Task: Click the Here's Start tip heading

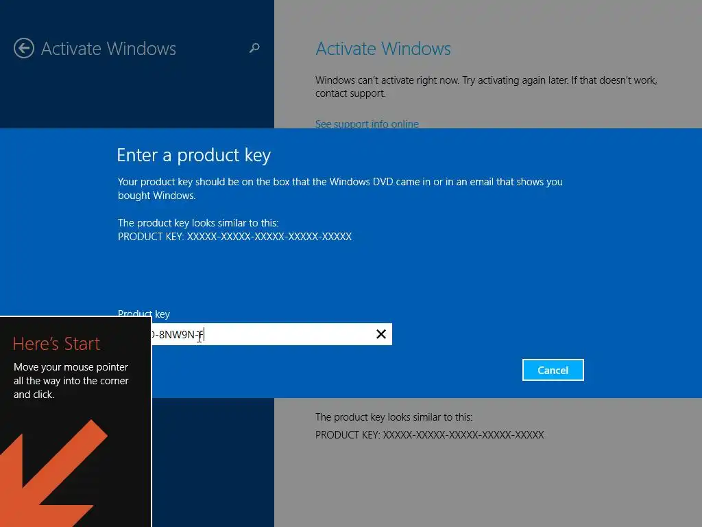Action: (x=56, y=344)
